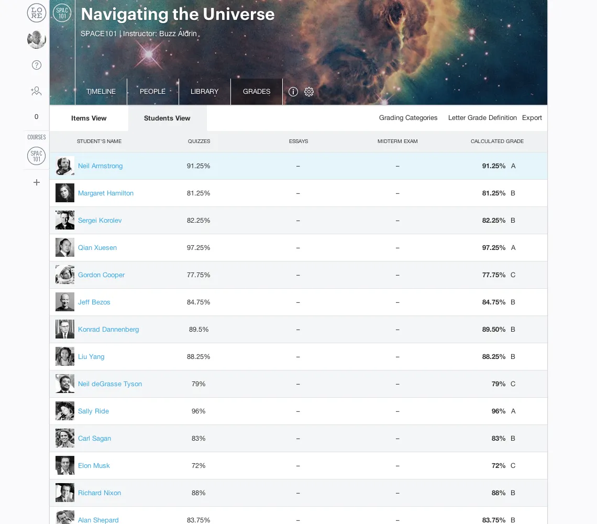Go to the Library tab
The image size is (597, 524).
(204, 92)
